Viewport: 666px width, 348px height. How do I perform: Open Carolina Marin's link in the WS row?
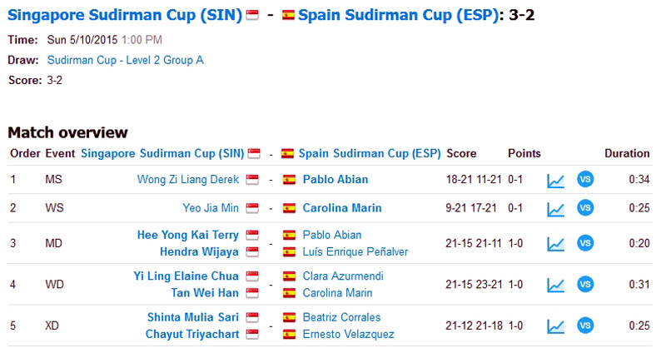point(342,208)
